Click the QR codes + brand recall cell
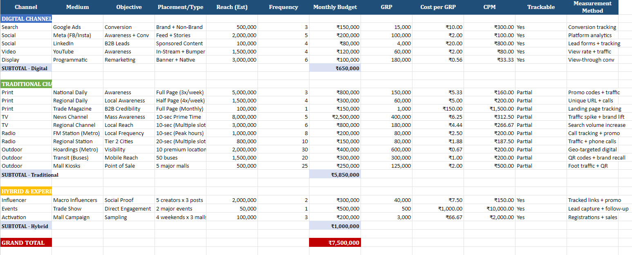Image resolution: width=632 pixels, height=255 pixels. [x=596, y=157]
